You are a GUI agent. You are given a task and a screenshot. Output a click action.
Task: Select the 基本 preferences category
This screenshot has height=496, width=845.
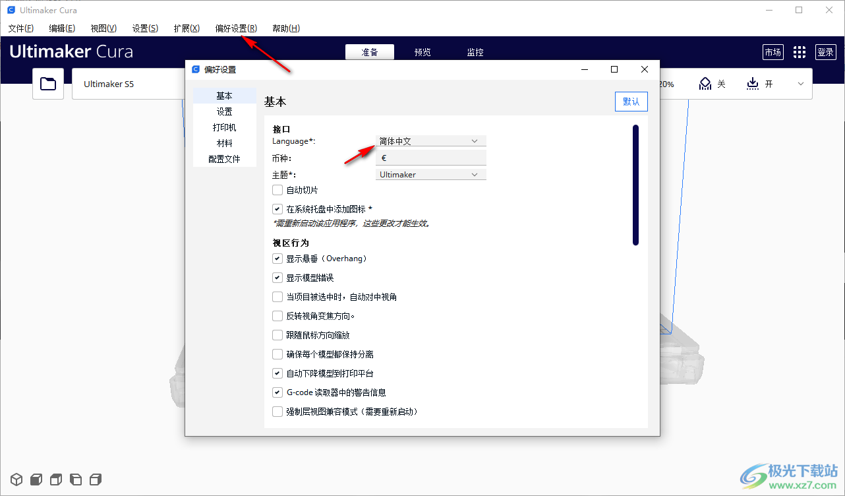click(x=225, y=96)
